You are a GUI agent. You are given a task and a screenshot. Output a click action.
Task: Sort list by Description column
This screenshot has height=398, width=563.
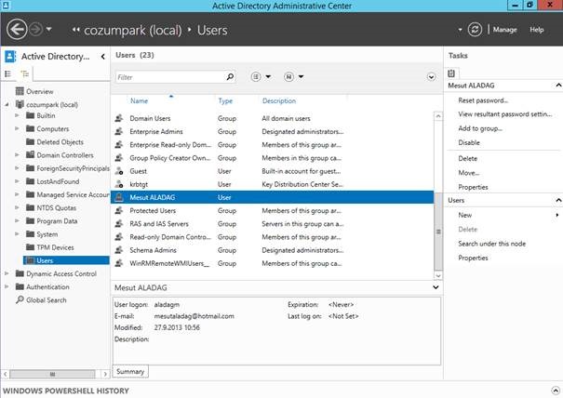(x=279, y=101)
